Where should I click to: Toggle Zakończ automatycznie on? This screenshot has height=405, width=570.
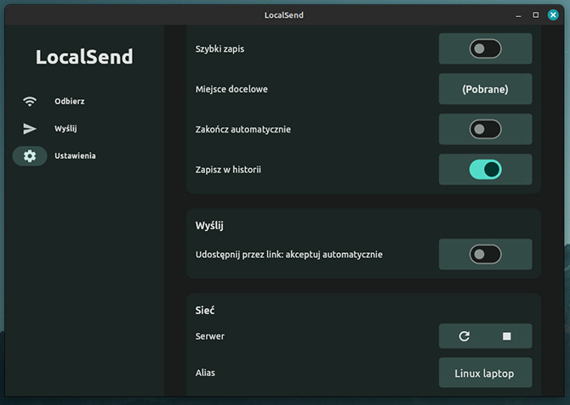coord(485,129)
